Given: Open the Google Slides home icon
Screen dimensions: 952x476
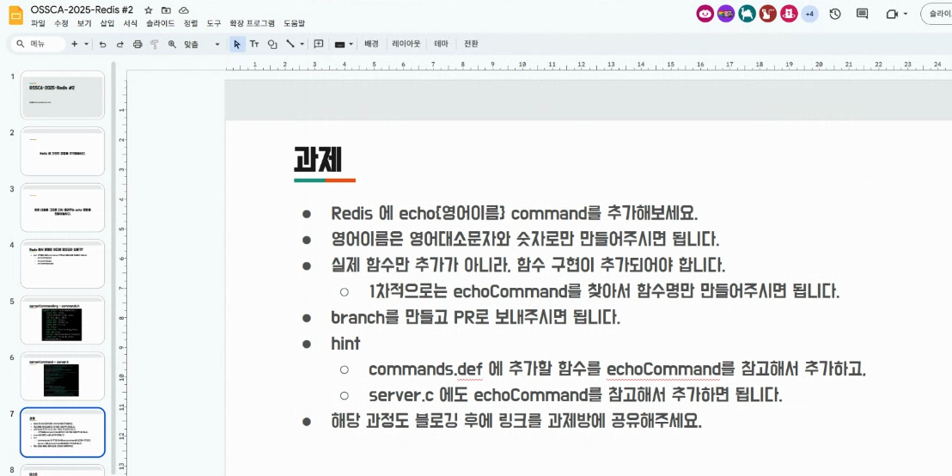Looking at the screenshot, I should click(15, 15).
